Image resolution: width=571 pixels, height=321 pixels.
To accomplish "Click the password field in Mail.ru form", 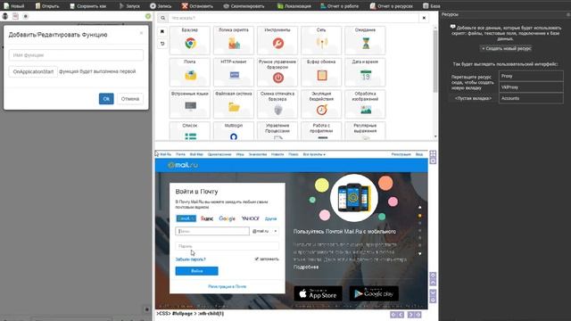I will pos(228,246).
